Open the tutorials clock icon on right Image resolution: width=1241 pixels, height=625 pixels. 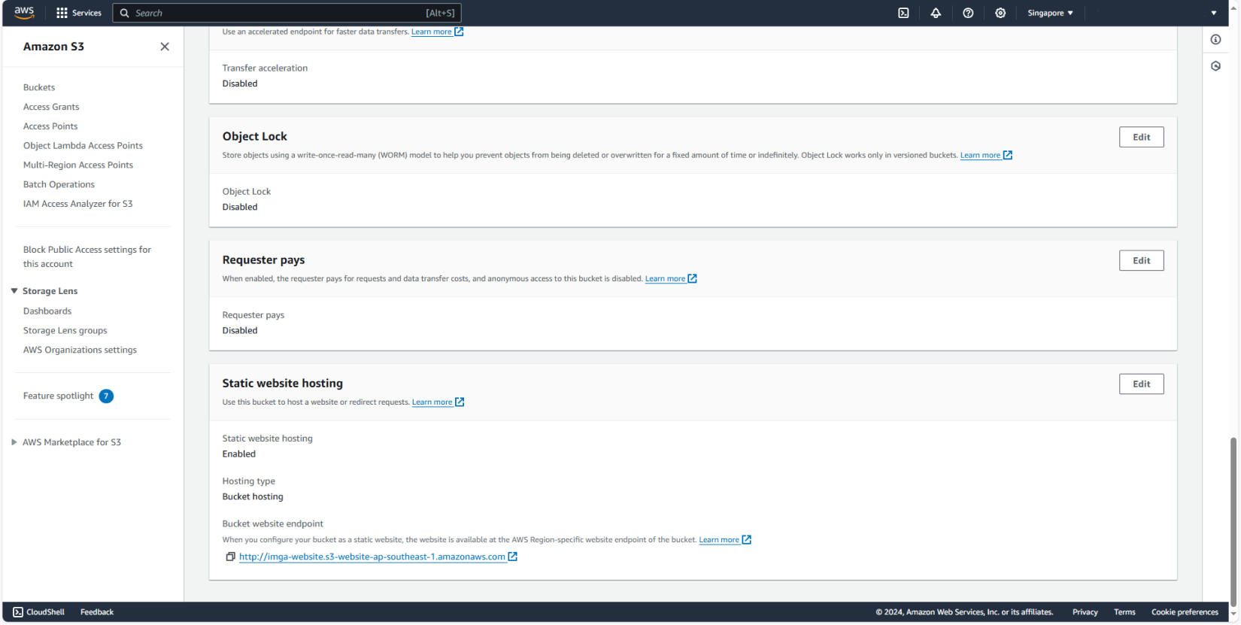(1215, 66)
